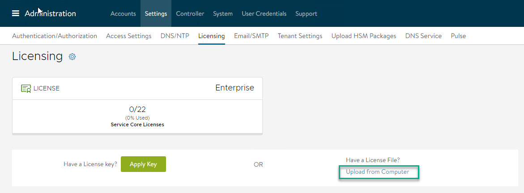Open User Credentials in top navigation
The height and width of the screenshot is (193, 524).
click(x=264, y=13)
